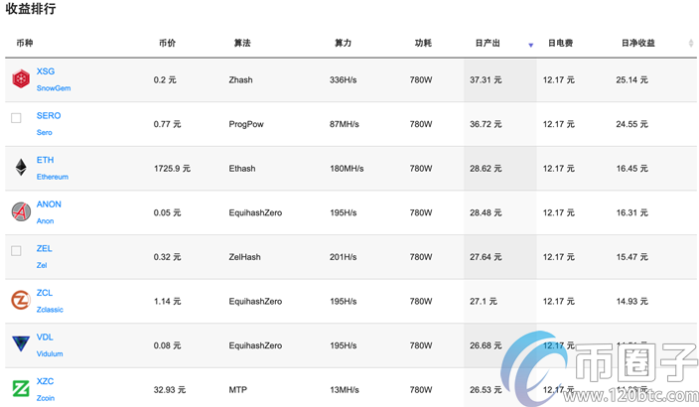This screenshot has height=407, width=699.
Task: Click the 算力 column header
Action: point(344,44)
